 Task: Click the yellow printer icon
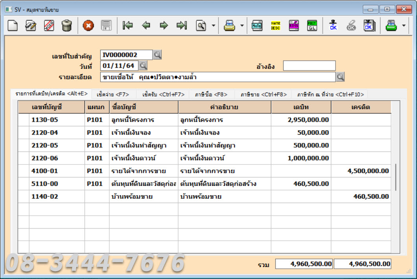[x=229, y=26]
